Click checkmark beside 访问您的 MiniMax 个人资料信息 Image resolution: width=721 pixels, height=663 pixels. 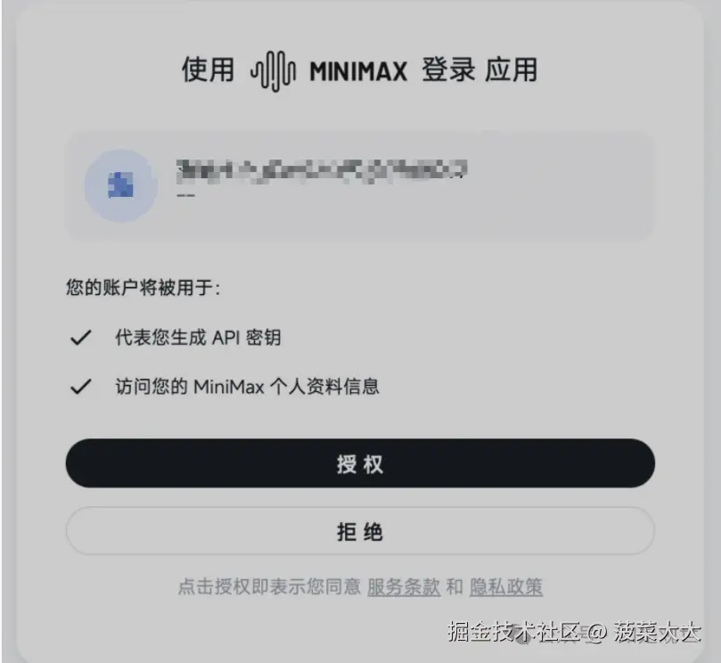(81, 386)
